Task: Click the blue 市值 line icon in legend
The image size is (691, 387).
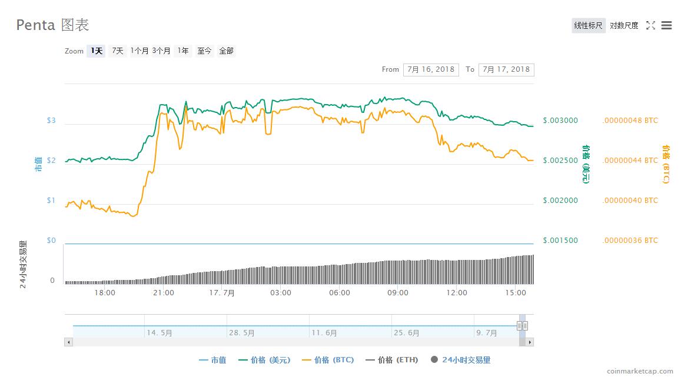Action: 204,360
